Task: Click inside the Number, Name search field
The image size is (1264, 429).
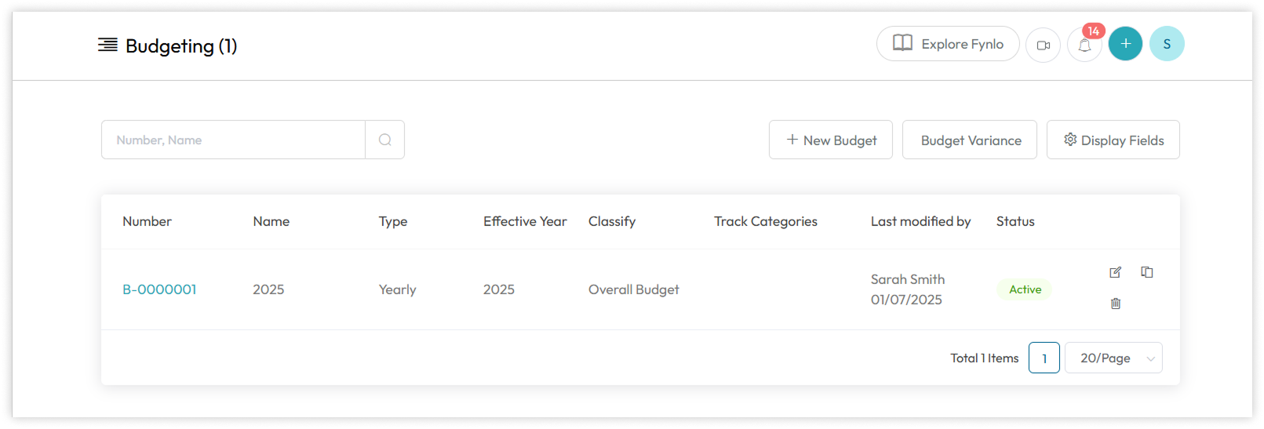Action: click(x=233, y=140)
